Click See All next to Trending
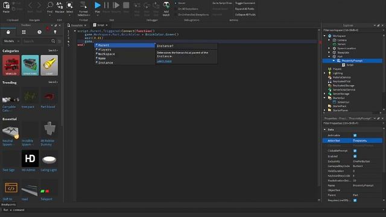Image resolution: width=386 pixels, height=217 pixels. (53, 82)
